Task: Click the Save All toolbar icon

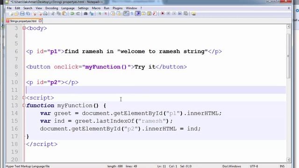Action: tap(28, 14)
